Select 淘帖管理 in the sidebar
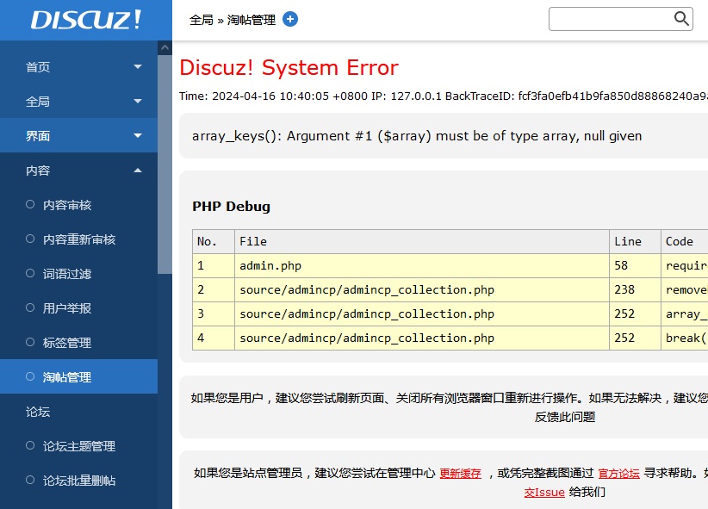The image size is (708, 509). coord(67,377)
